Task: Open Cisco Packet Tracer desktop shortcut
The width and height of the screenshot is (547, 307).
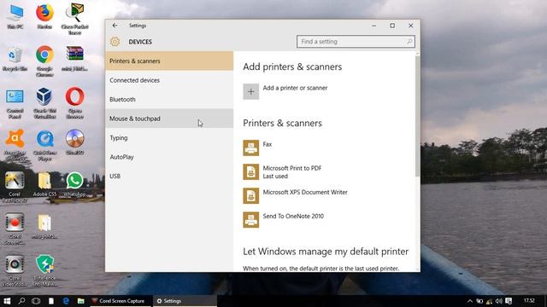Action: [74, 19]
